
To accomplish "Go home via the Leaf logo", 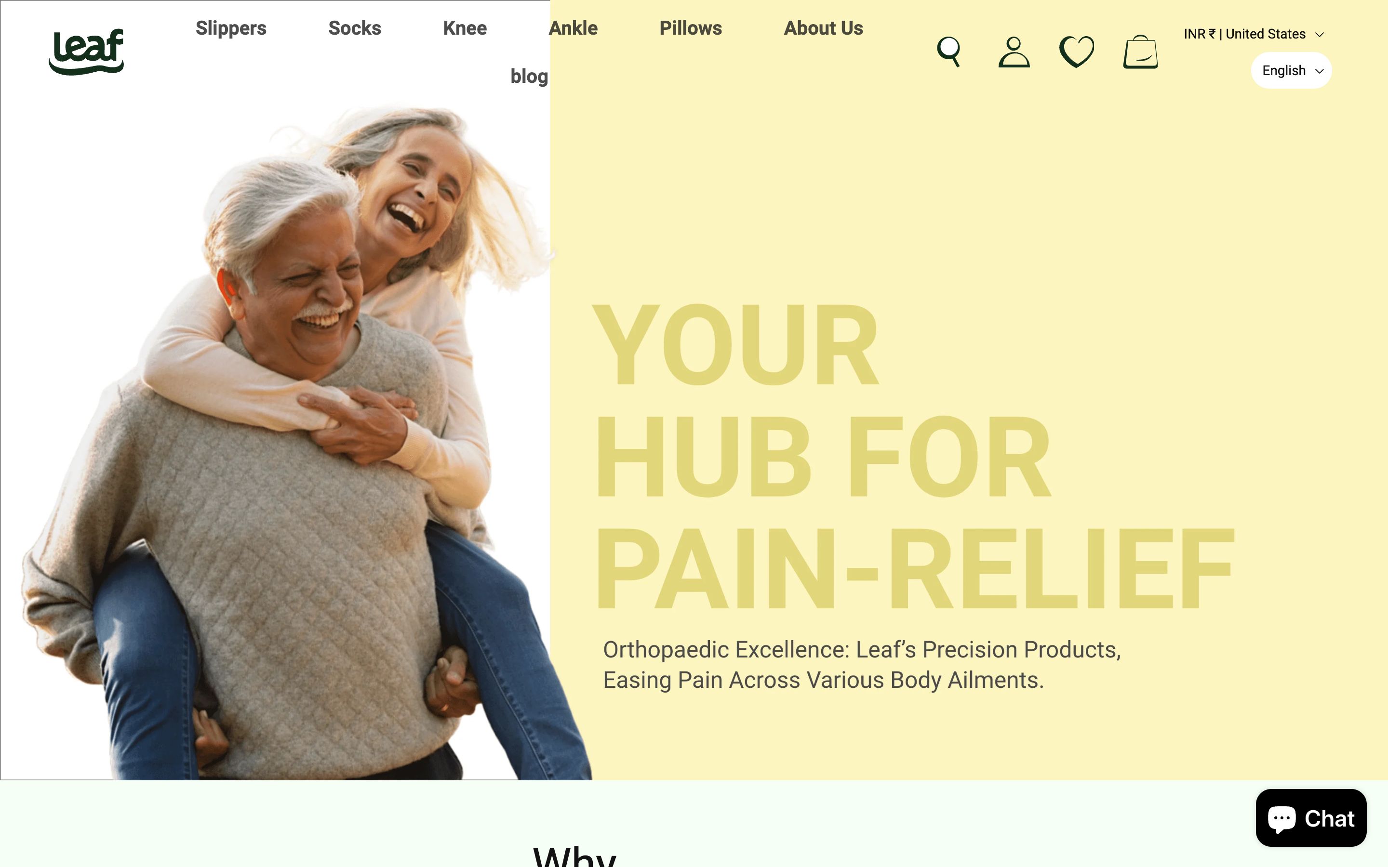I will pos(87,52).
